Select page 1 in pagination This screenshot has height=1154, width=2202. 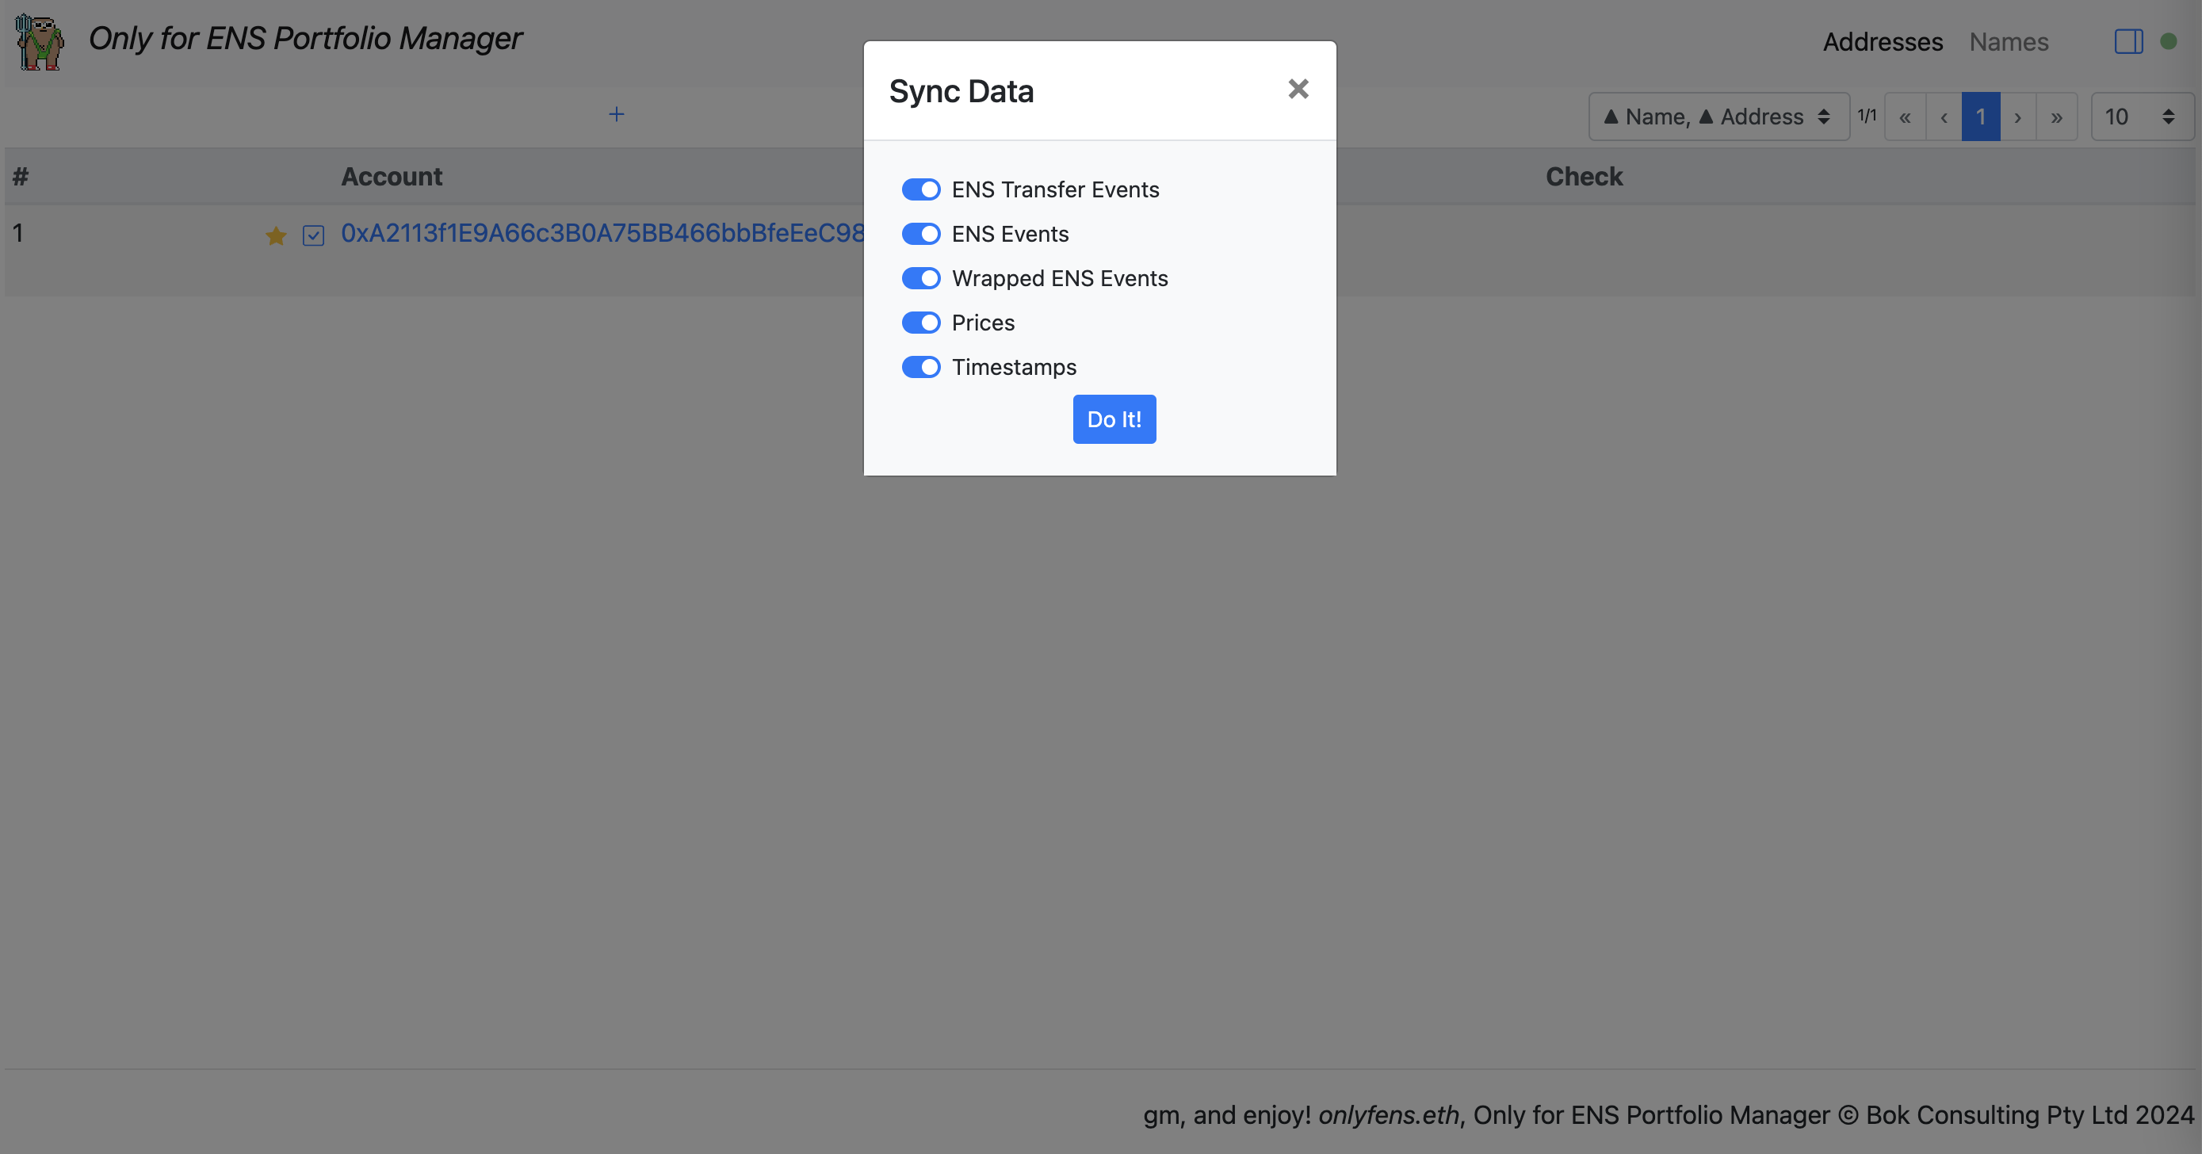click(x=1980, y=117)
